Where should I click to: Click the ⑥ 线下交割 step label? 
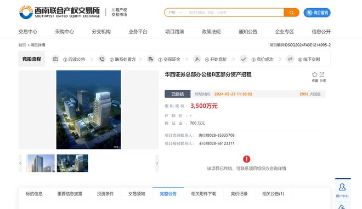coord(309,60)
